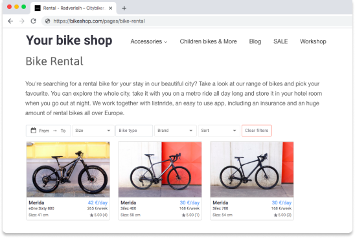The height and width of the screenshot is (238, 355).
Task: Reload the page with the refresh icon
Action: point(34,21)
